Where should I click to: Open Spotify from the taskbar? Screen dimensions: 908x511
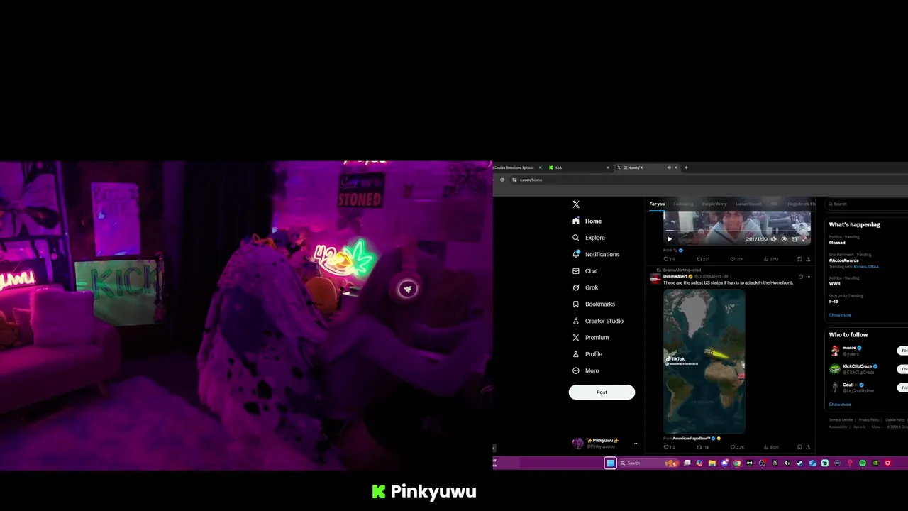(x=863, y=463)
